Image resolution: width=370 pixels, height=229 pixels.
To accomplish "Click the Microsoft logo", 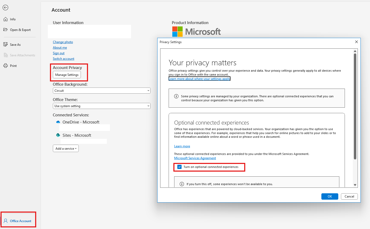I will click(x=197, y=32).
